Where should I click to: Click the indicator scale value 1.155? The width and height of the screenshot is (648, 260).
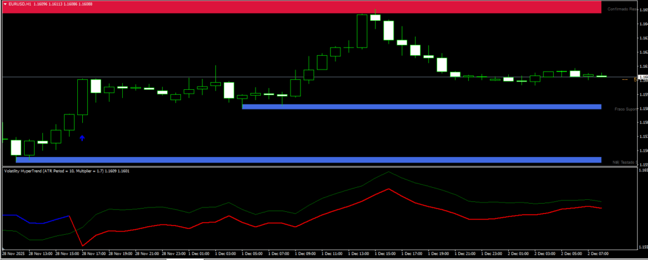tap(642, 246)
